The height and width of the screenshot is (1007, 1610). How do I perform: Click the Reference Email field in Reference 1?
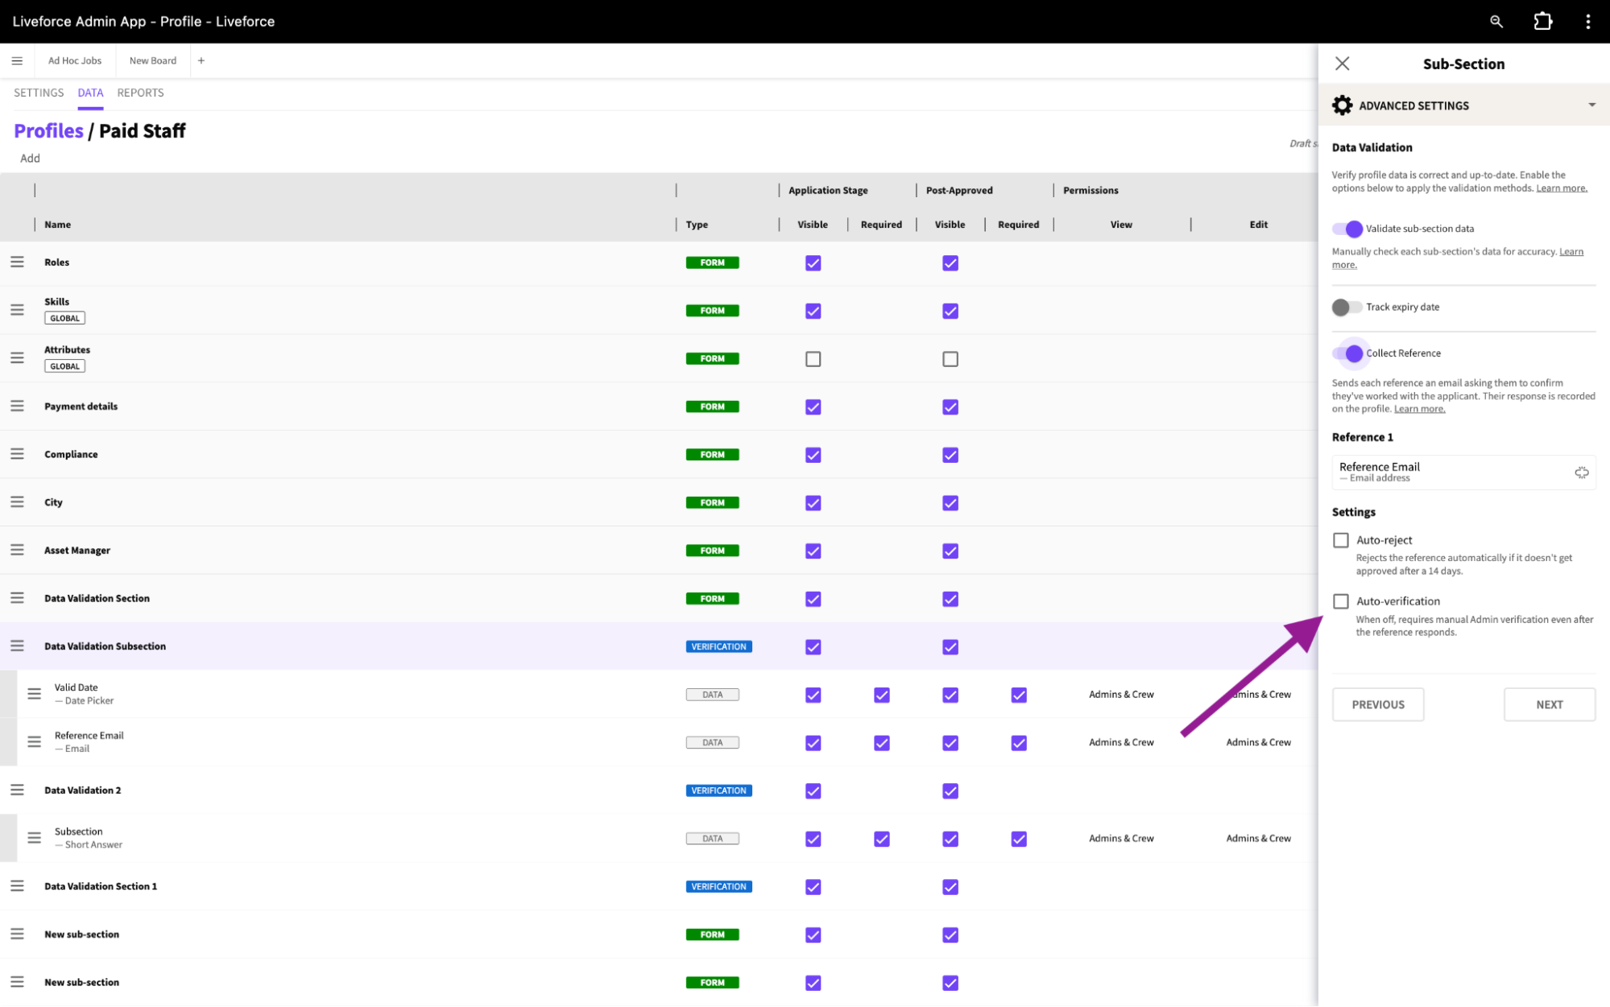point(1463,473)
